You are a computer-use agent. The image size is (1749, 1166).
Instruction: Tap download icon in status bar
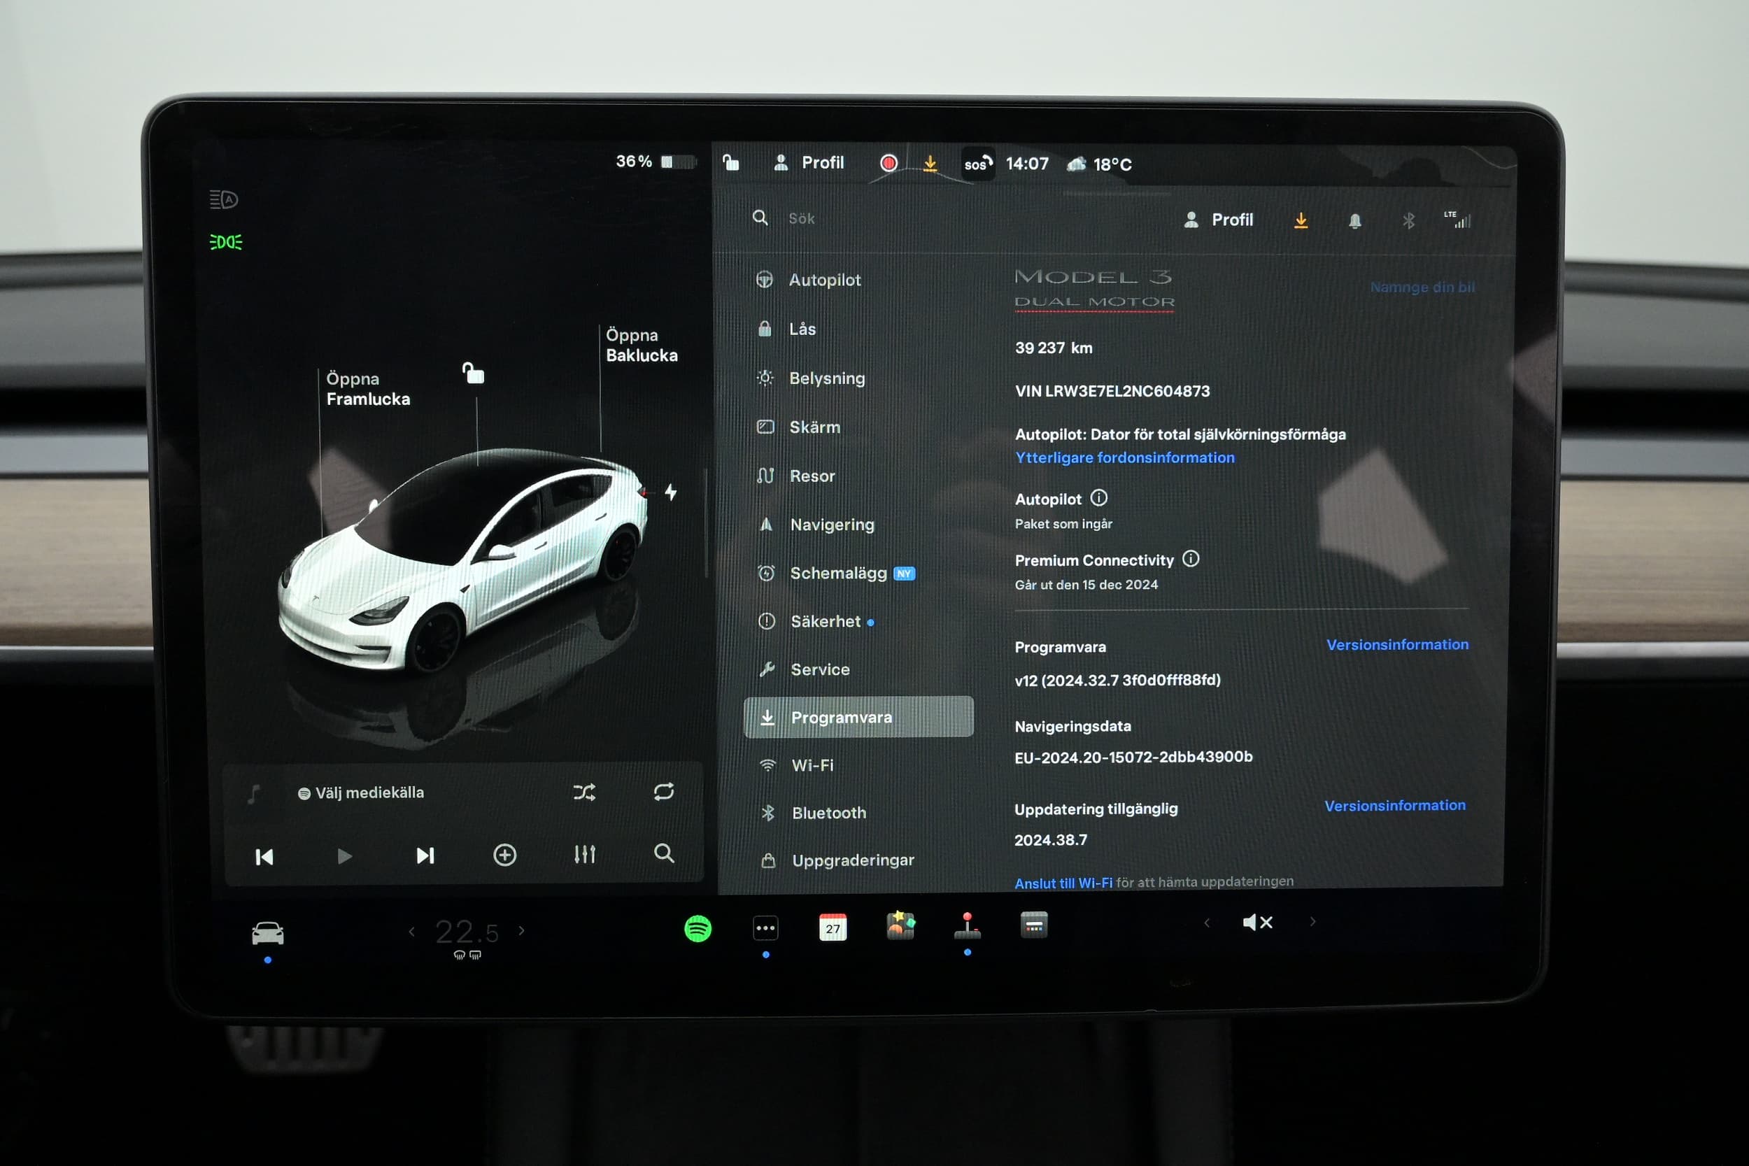[x=930, y=163]
